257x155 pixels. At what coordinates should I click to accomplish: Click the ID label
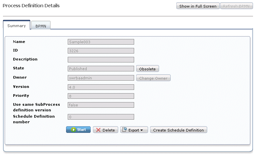pyautogui.click(x=15, y=50)
